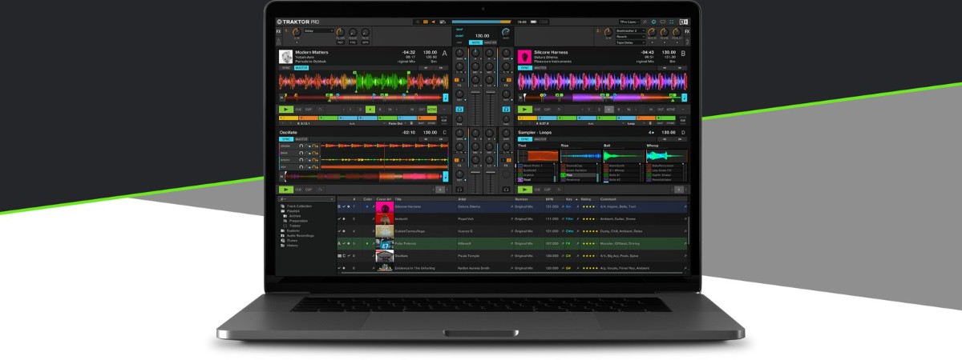Start playback on Deck B with Play button
The width and height of the screenshot is (962, 360).
tap(524, 109)
